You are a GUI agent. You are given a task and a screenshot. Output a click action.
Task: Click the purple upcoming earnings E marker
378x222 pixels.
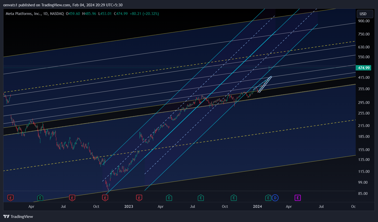pyautogui.click(x=298, y=198)
